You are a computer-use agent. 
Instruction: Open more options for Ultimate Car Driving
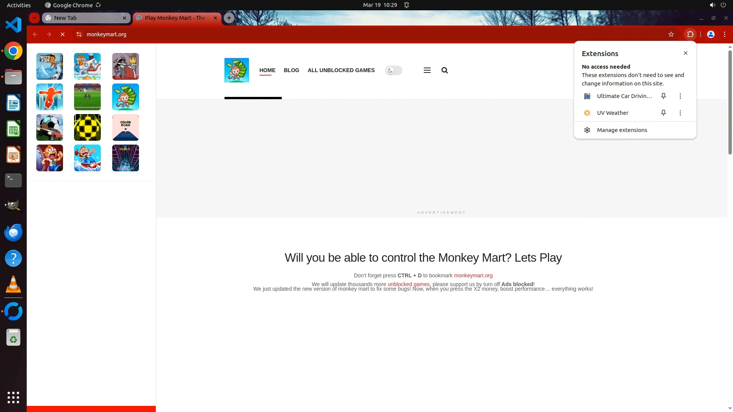(680, 96)
